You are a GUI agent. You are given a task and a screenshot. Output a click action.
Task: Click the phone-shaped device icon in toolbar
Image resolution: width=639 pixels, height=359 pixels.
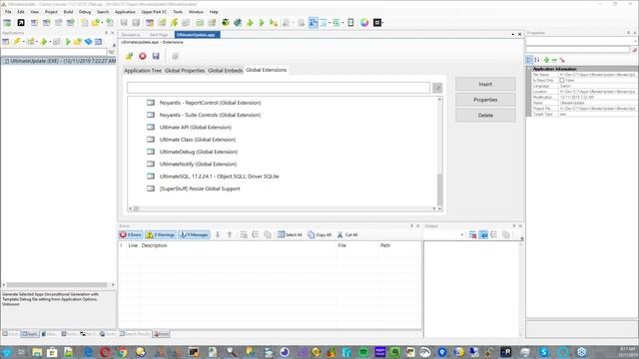click(x=350, y=22)
